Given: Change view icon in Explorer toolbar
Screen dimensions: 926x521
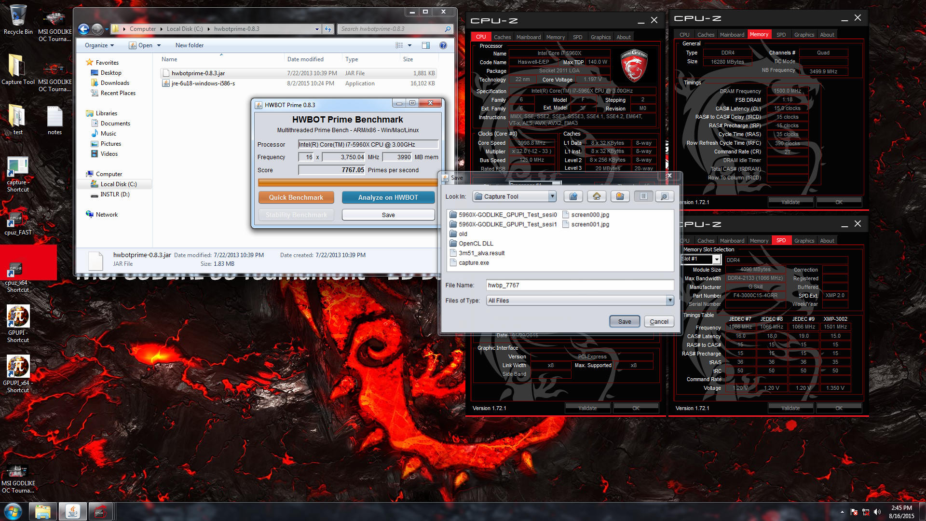Looking at the screenshot, I should 399,45.
